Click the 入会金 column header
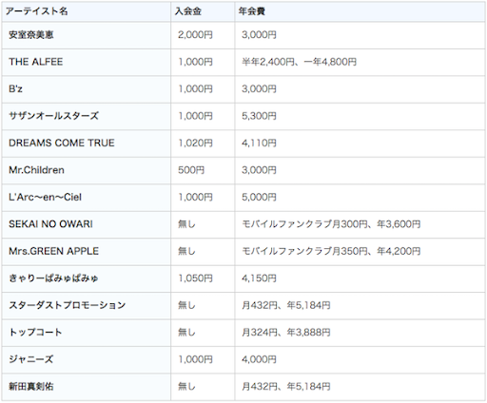 (188, 11)
